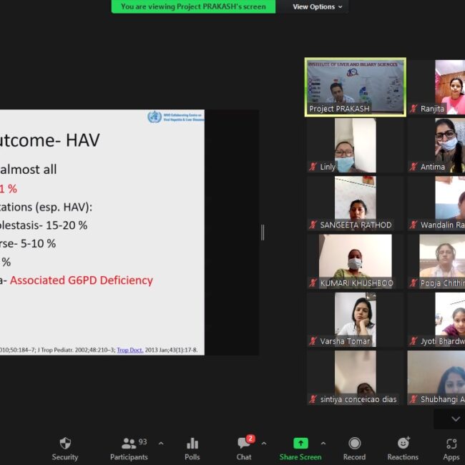This screenshot has width=465, height=465.
Task: Select the Project PRAKASH video thumbnail
Action: pyautogui.click(x=356, y=87)
